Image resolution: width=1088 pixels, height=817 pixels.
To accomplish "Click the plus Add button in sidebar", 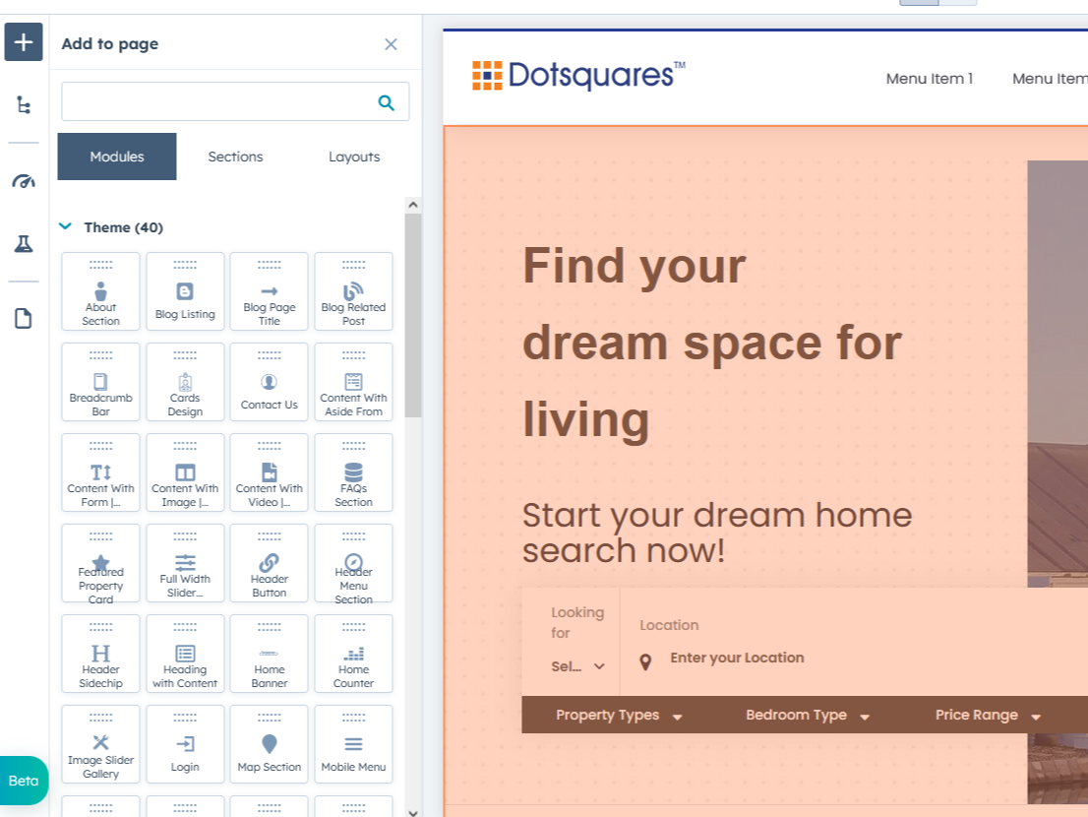I will (x=24, y=42).
